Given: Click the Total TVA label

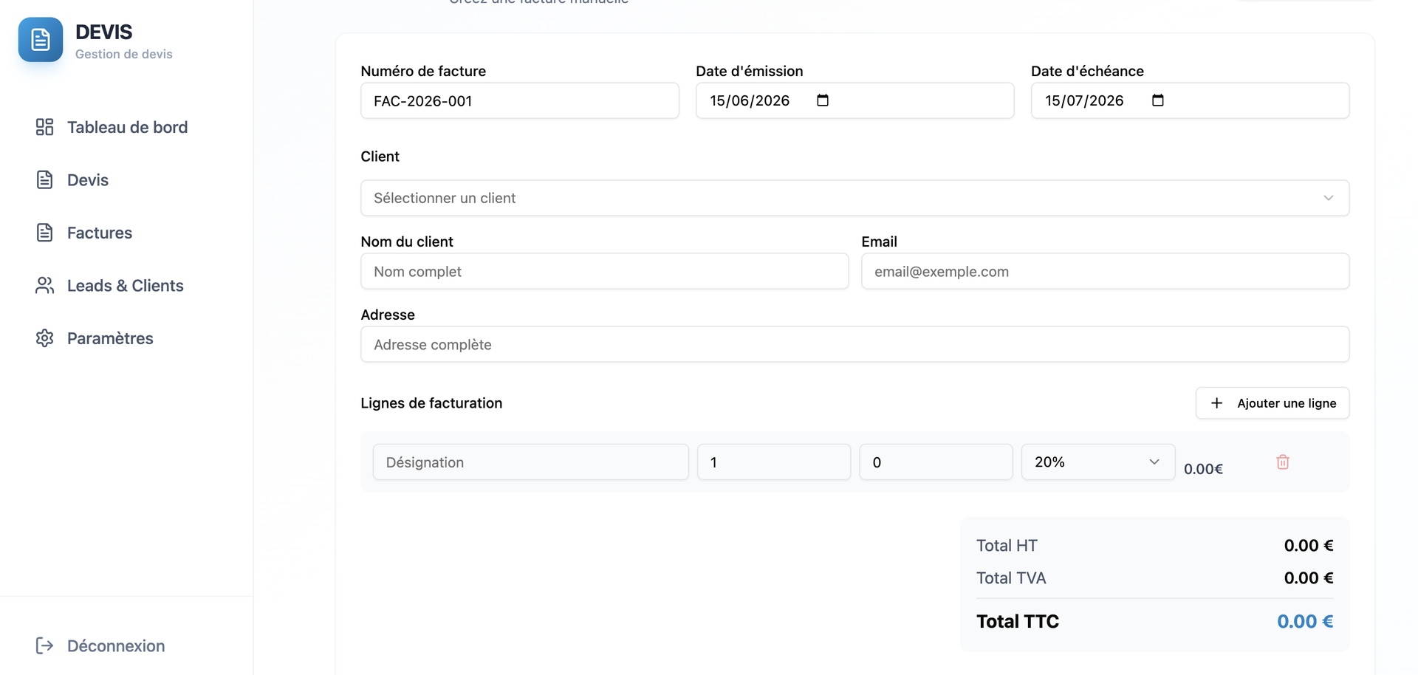Looking at the screenshot, I should [x=1011, y=578].
